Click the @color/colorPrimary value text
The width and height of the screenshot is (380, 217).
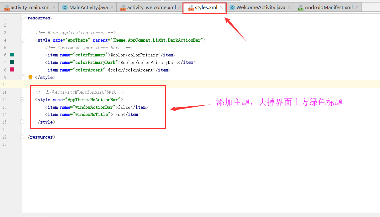click(134, 55)
